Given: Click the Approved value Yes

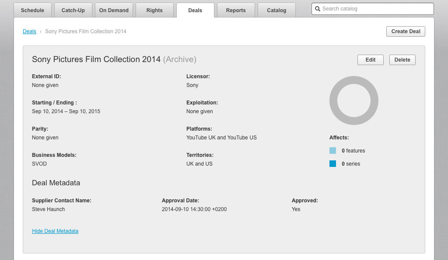Looking at the screenshot, I should [296, 209].
